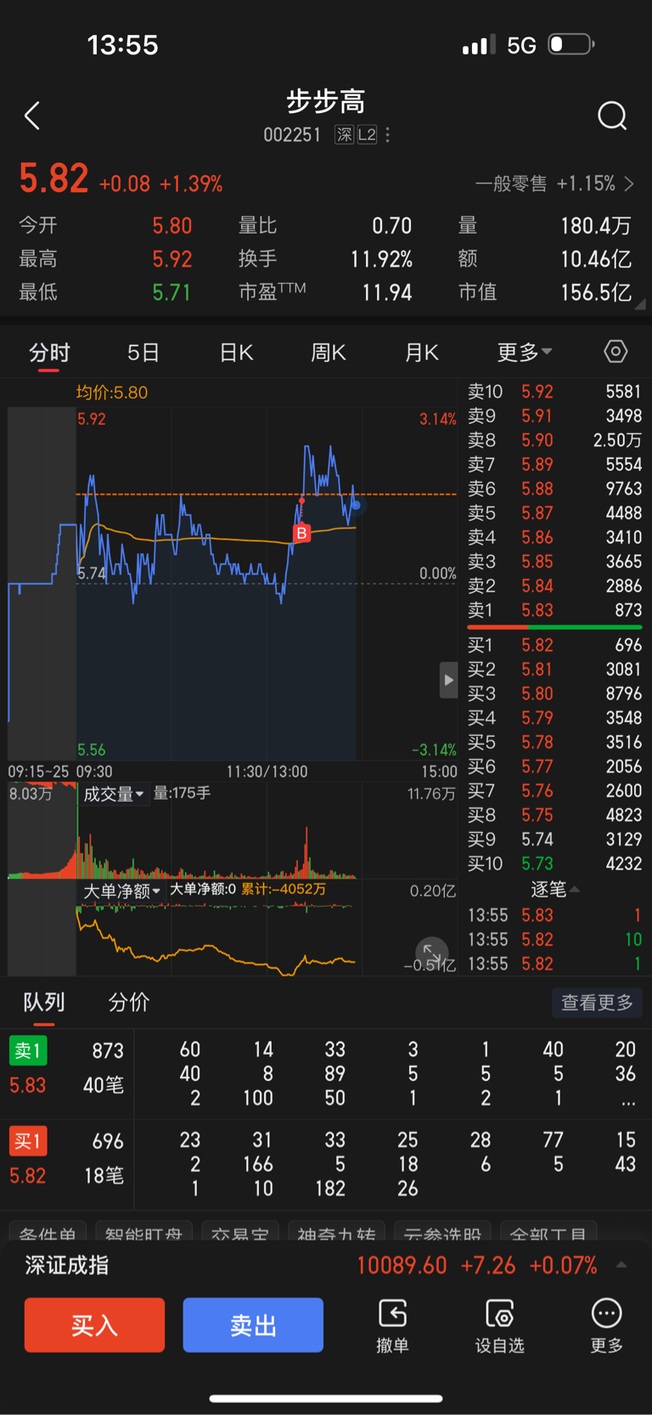Expand chart with the play arrow handle
Screen dimensions: 652x1415
[x=448, y=680]
